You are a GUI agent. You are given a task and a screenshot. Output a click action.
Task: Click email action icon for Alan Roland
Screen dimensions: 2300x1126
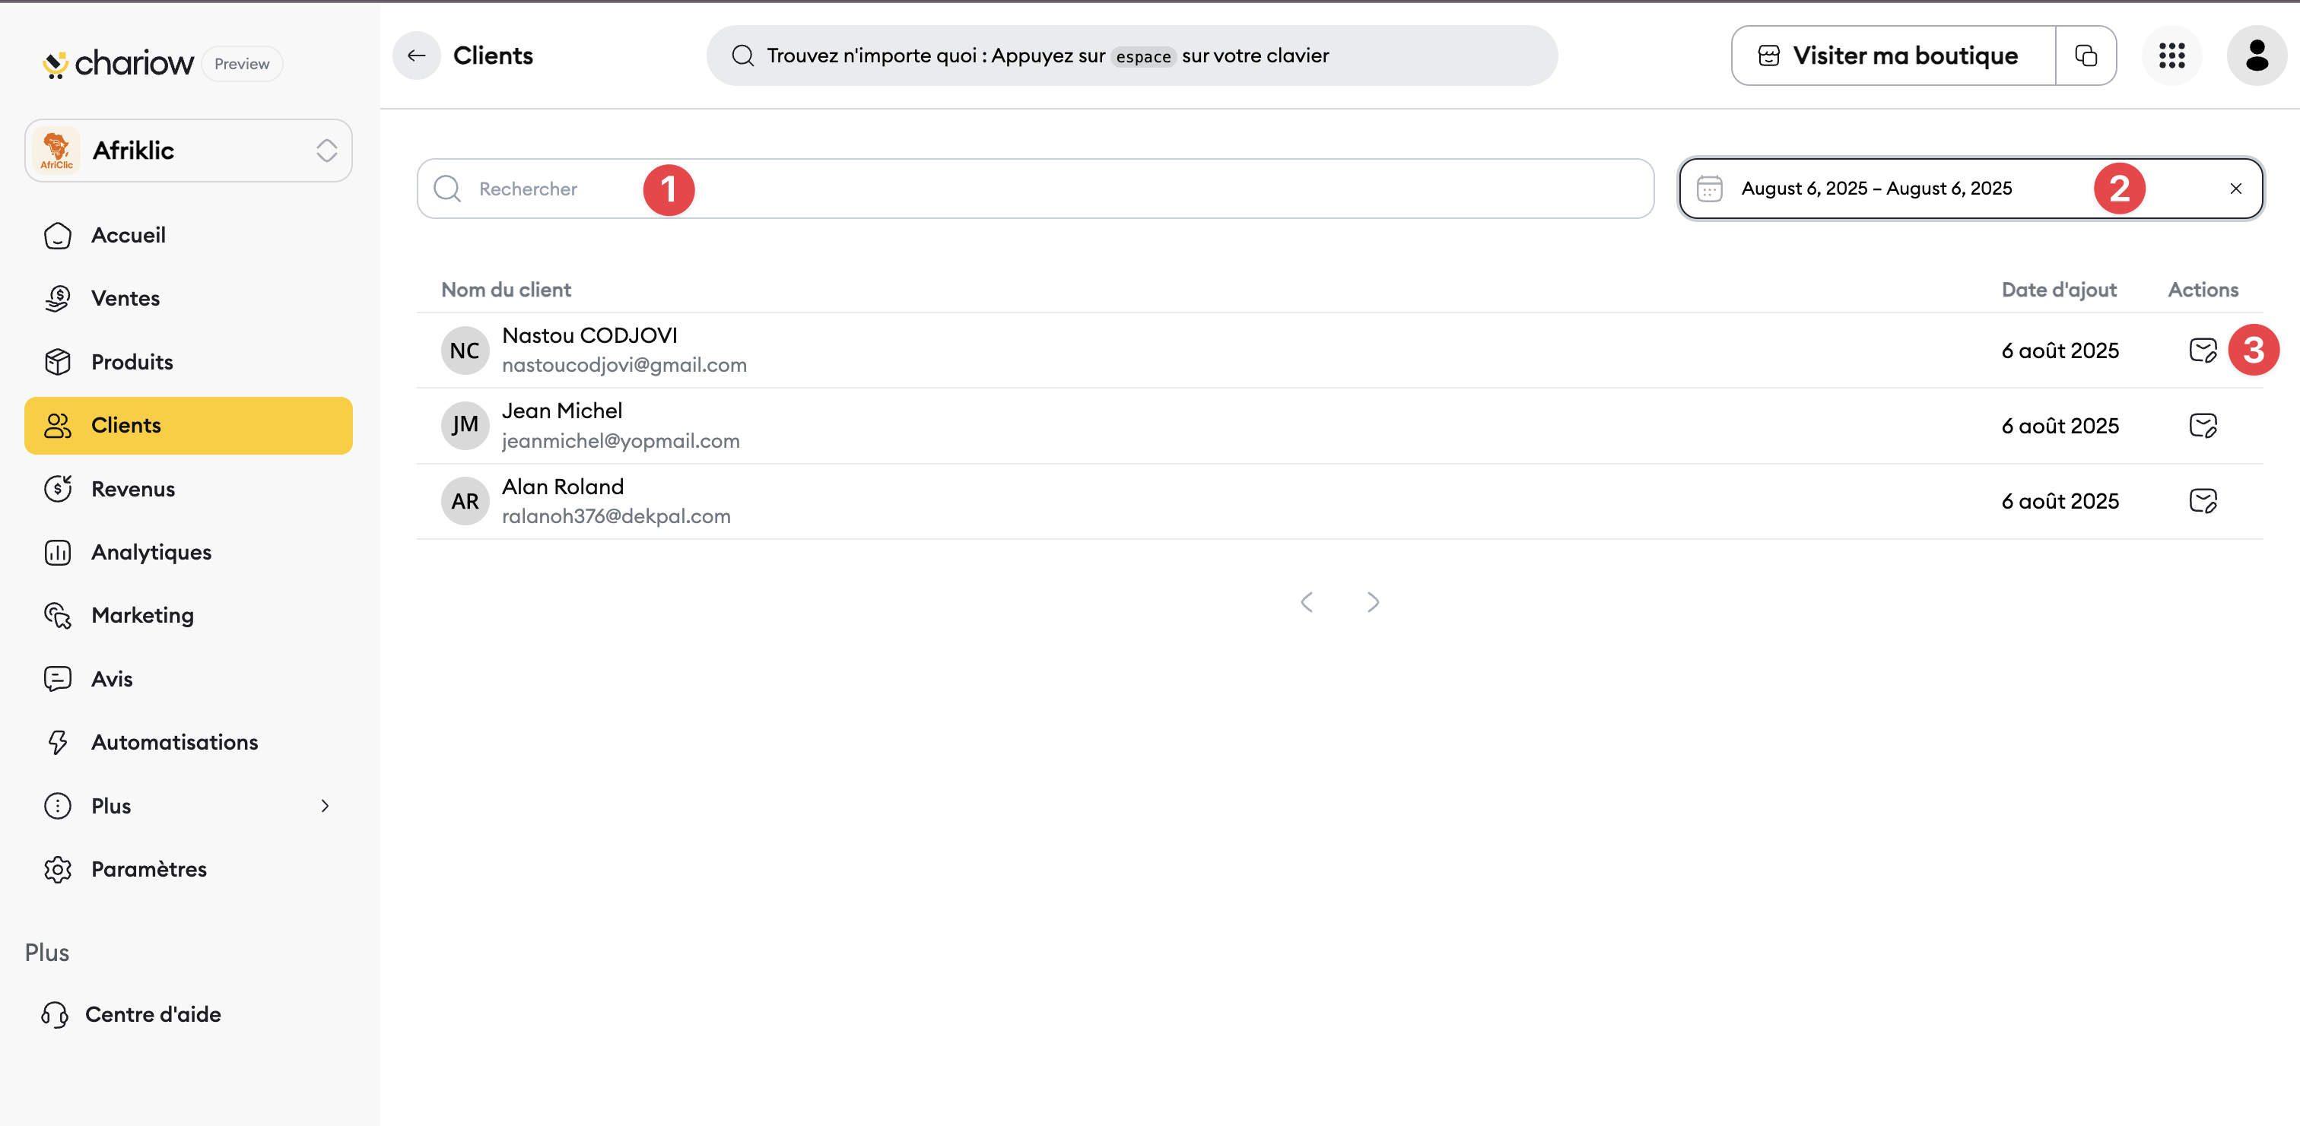tap(2202, 502)
